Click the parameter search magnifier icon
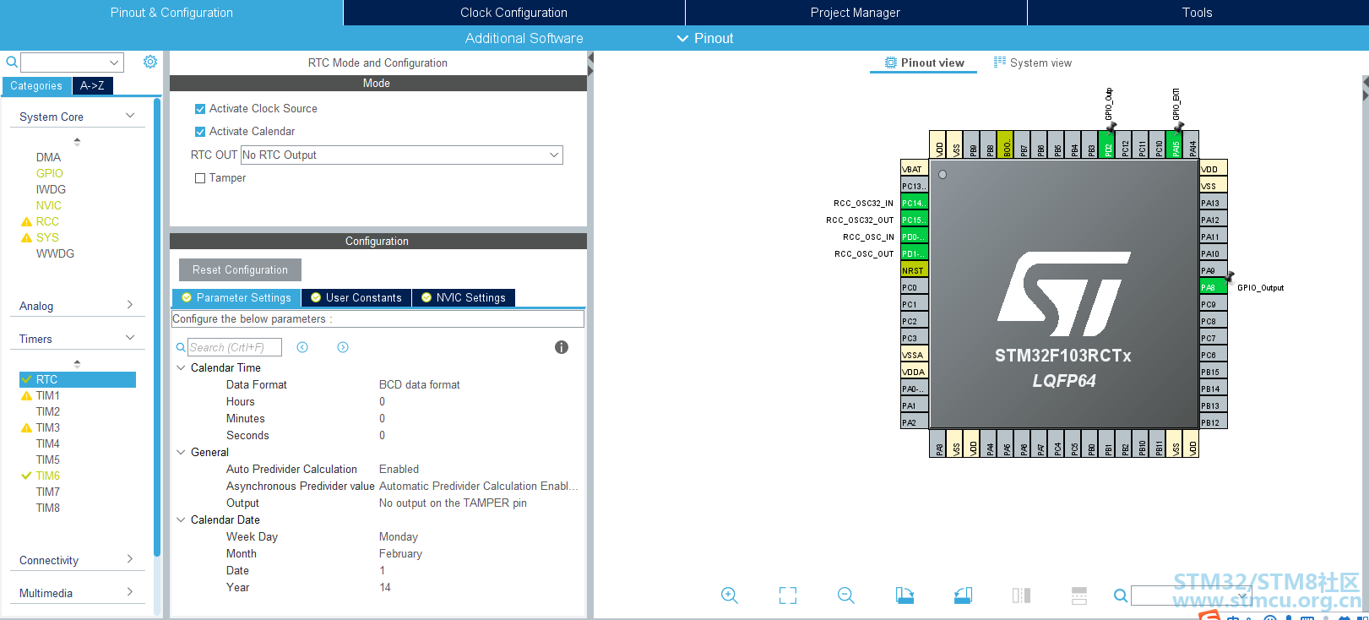 pos(181,347)
